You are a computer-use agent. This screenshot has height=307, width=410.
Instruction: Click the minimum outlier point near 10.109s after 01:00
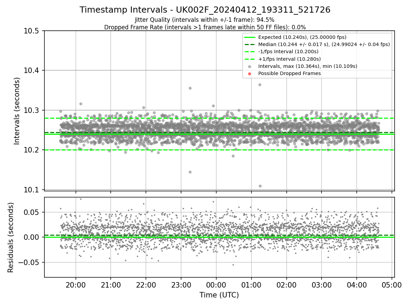260,186
